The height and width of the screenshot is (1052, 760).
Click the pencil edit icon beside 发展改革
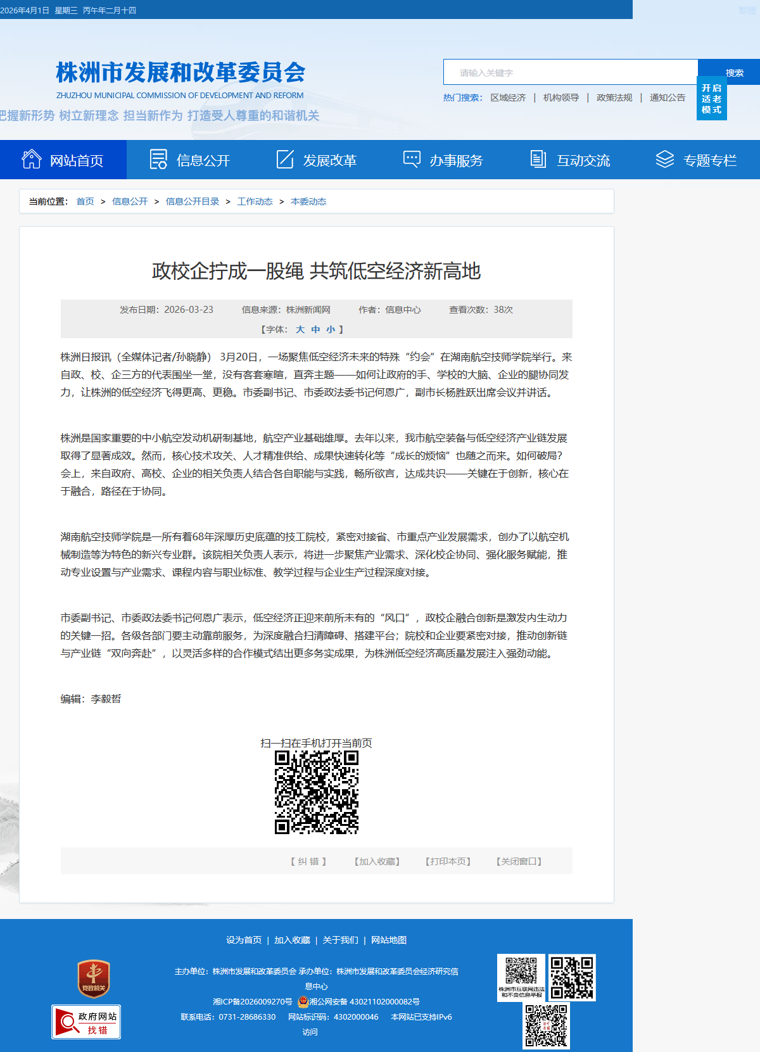[285, 160]
